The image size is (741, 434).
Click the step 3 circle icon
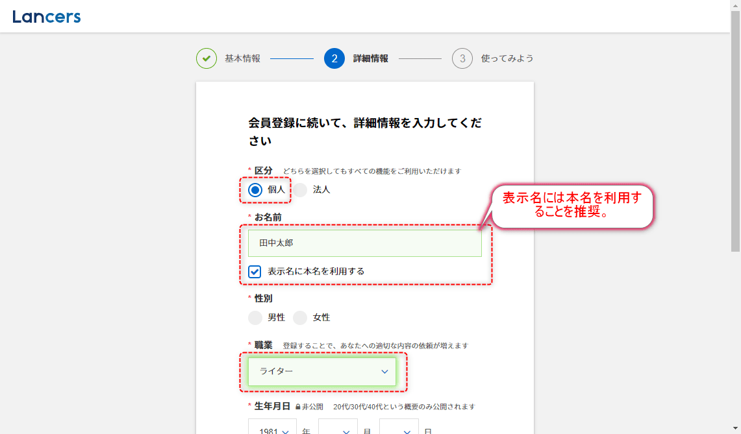(x=462, y=58)
